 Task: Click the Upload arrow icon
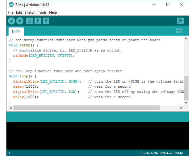pos(20,21)
